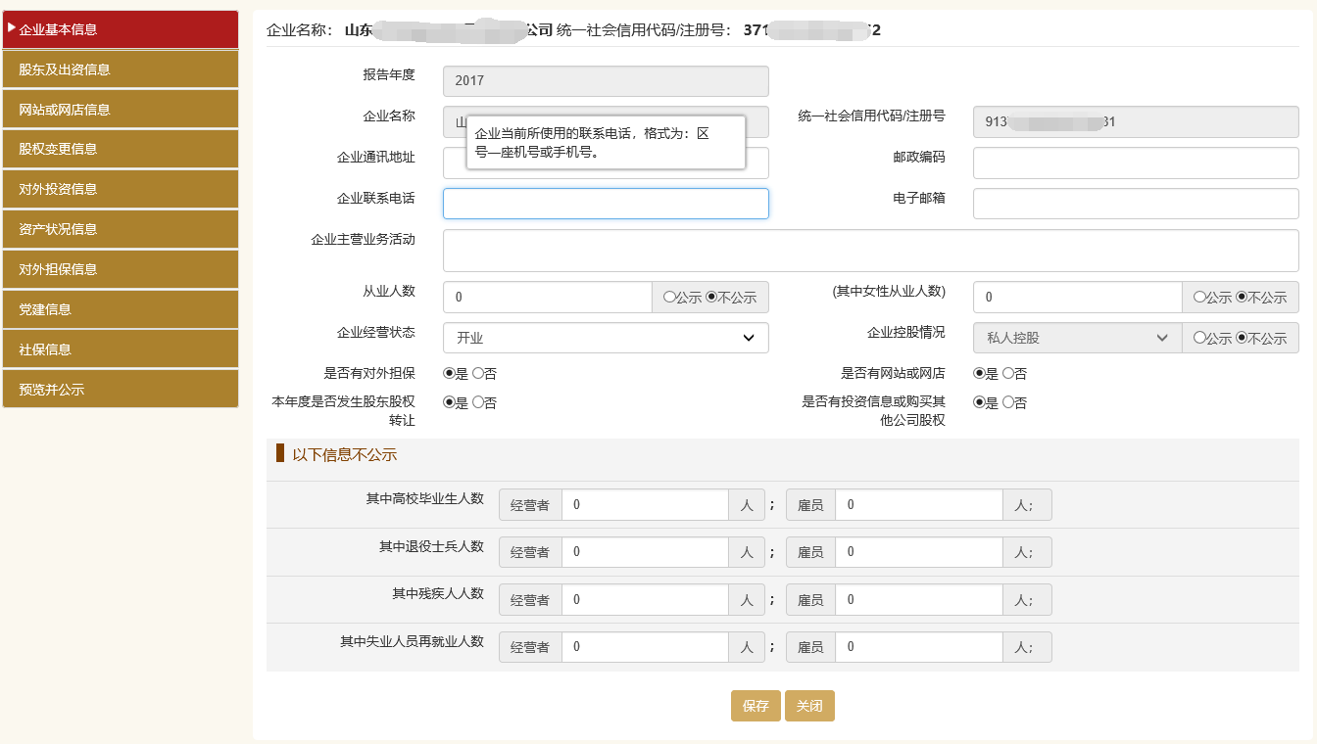Open the 企业经营状态 dropdown
The height and width of the screenshot is (744, 1317).
(x=606, y=338)
